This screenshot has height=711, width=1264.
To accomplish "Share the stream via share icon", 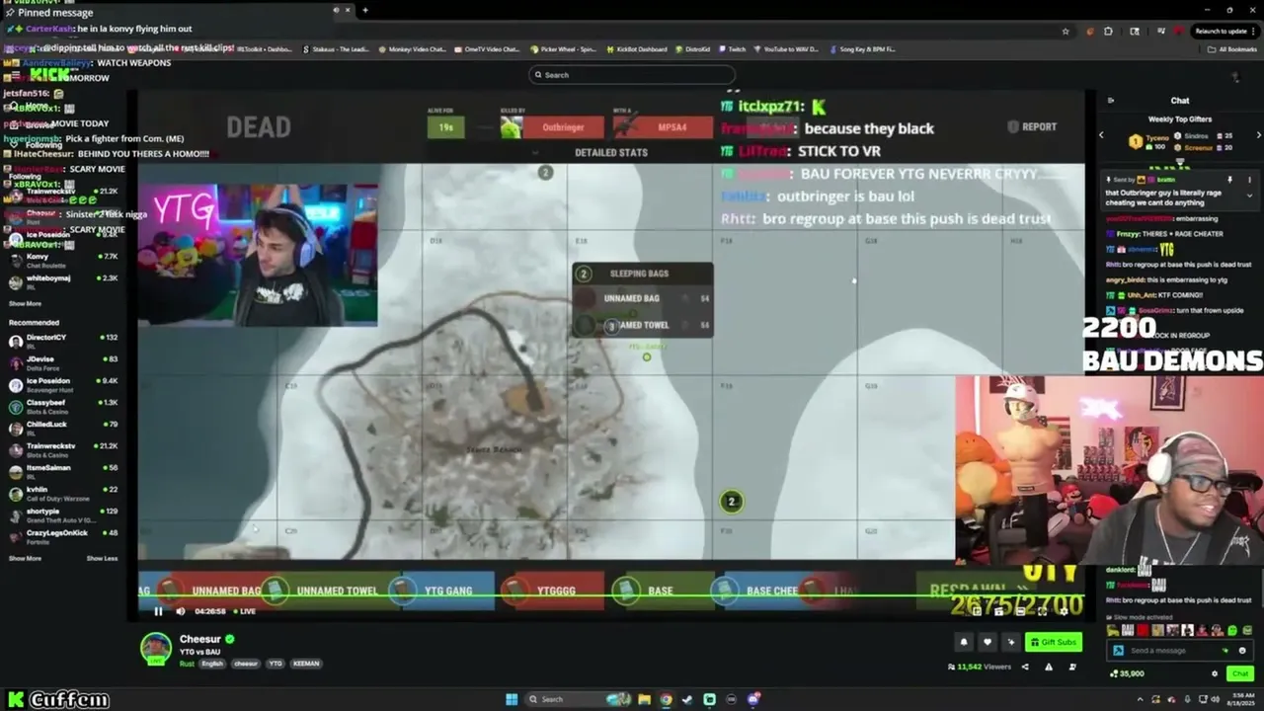I will tap(1024, 667).
